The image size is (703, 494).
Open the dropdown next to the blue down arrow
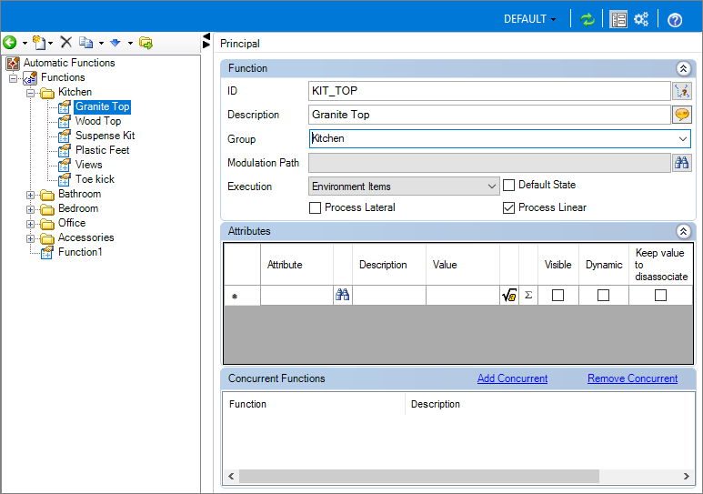[x=130, y=43]
